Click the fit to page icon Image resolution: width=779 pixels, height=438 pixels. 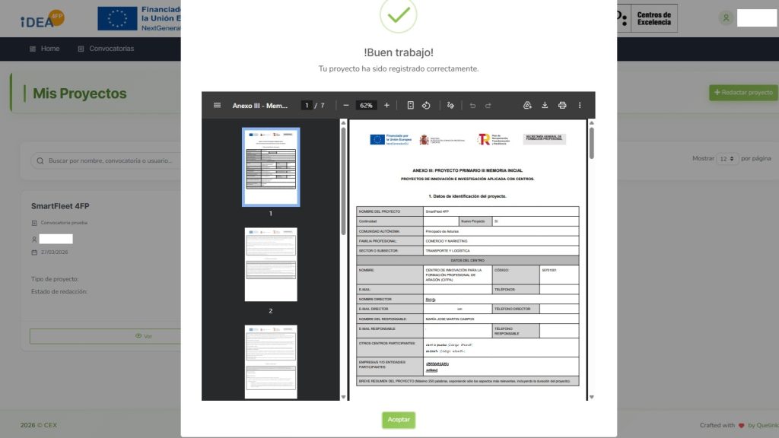(x=410, y=105)
